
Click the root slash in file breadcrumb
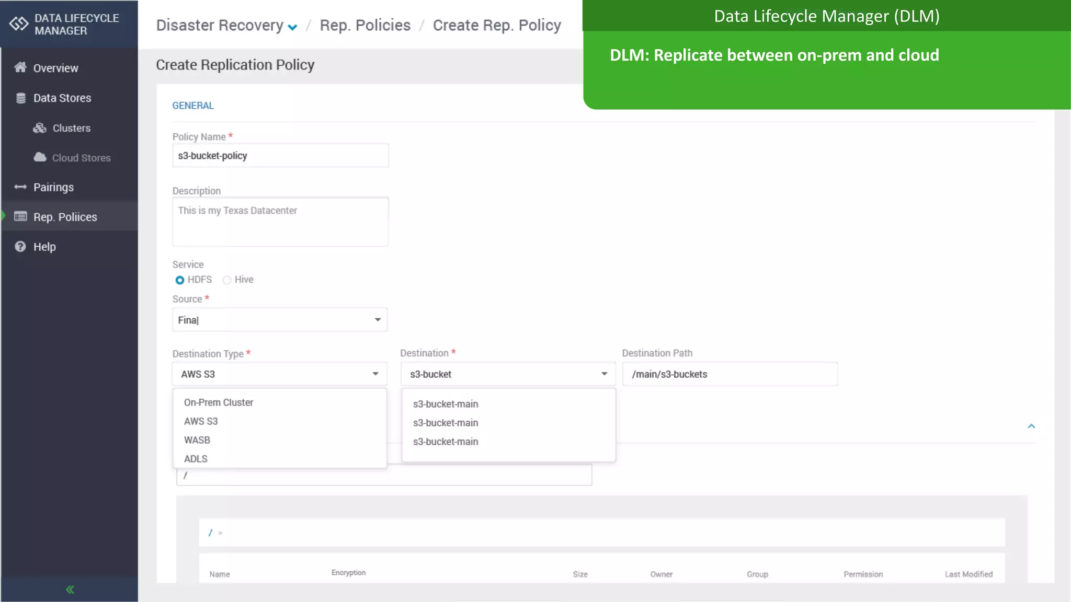pos(210,532)
